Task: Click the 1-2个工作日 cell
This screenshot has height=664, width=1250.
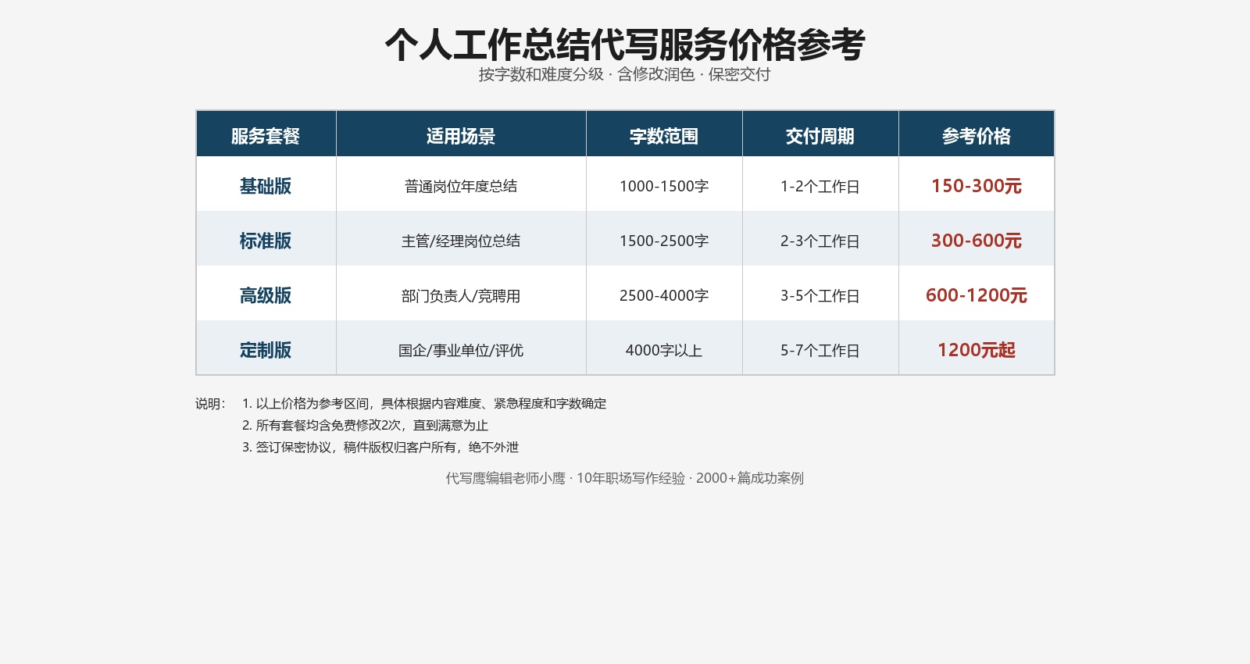Action: (x=820, y=185)
